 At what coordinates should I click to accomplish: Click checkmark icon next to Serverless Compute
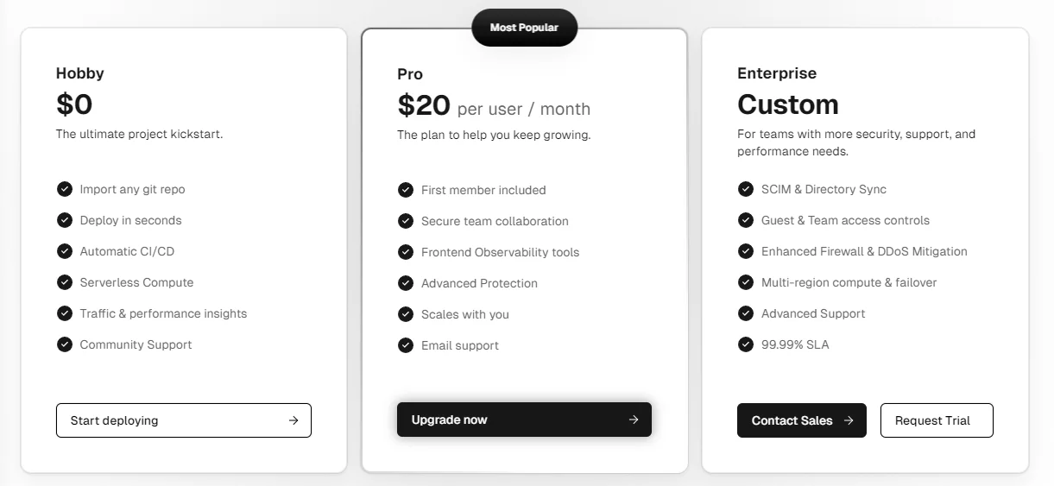[x=65, y=282]
